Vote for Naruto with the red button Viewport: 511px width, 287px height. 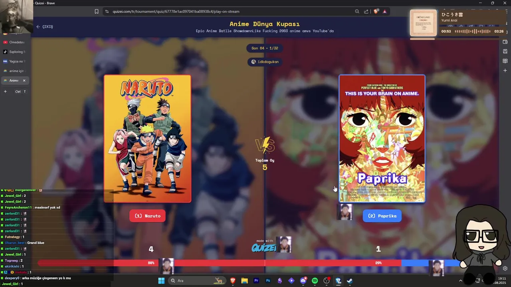pyautogui.click(x=147, y=216)
